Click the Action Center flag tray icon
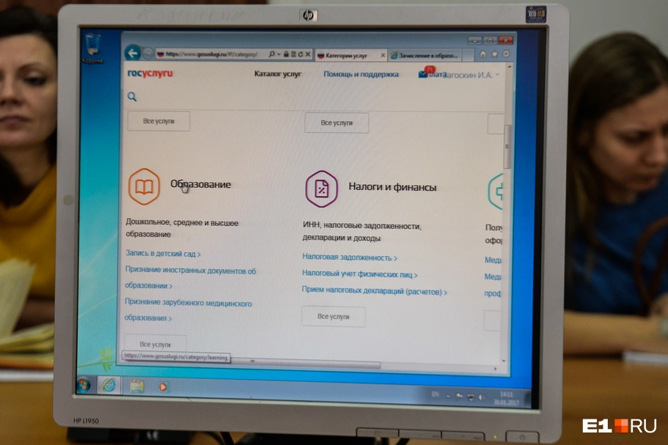This screenshot has width=668, height=445. [459, 397]
